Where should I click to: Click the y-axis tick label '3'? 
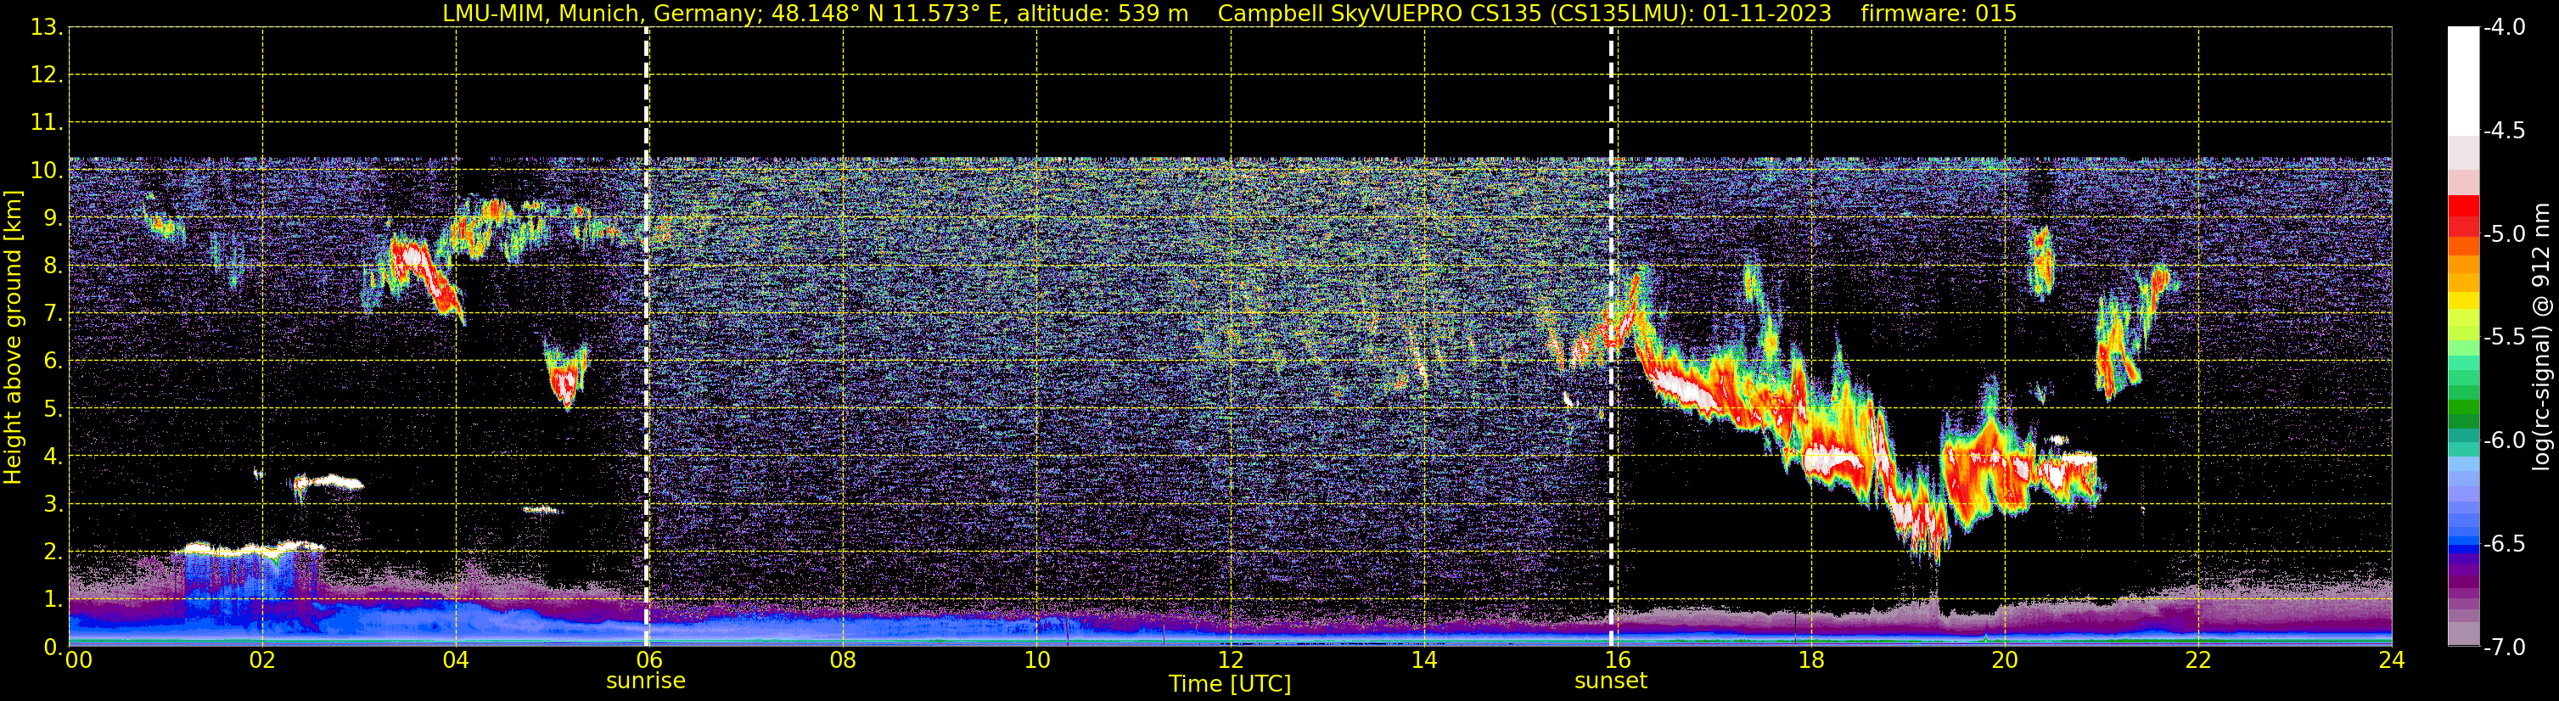pyautogui.click(x=52, y=504)
